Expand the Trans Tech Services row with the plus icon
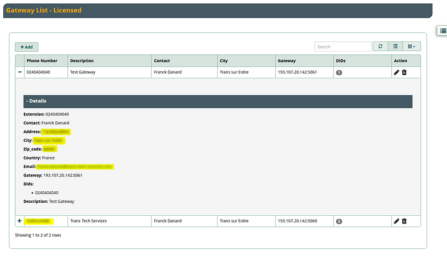Screen dimensions: 447x256 [x=19, y=220]
